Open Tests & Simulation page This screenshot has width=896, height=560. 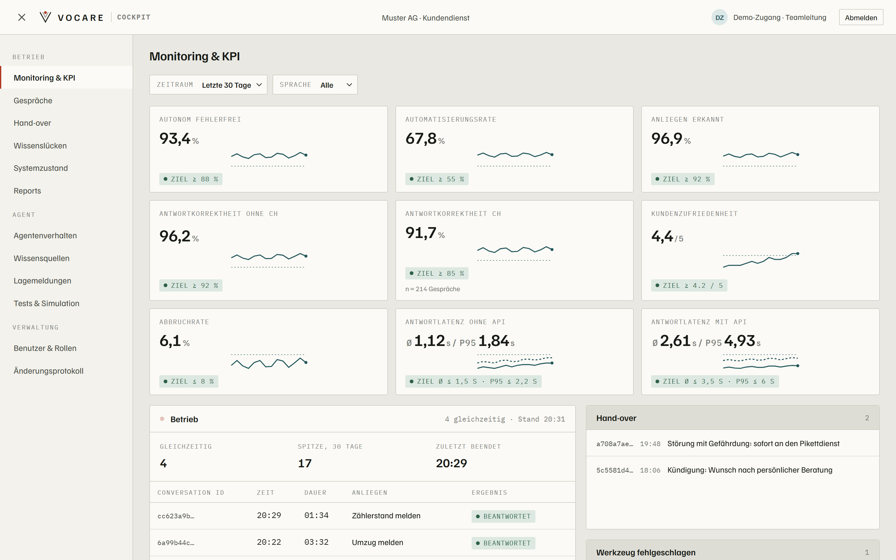[x=67, y=303]
